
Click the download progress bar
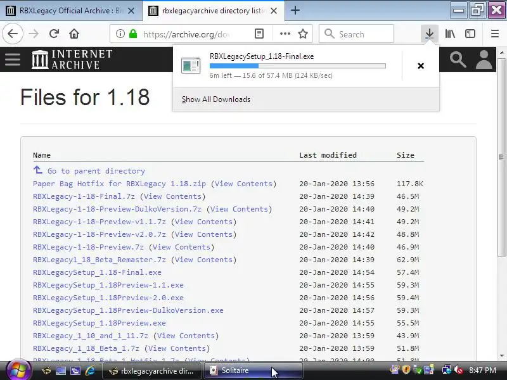[x=297, y=66]
